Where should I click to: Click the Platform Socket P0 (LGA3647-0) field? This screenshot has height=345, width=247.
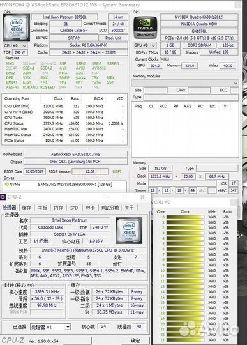pos(89,45)
